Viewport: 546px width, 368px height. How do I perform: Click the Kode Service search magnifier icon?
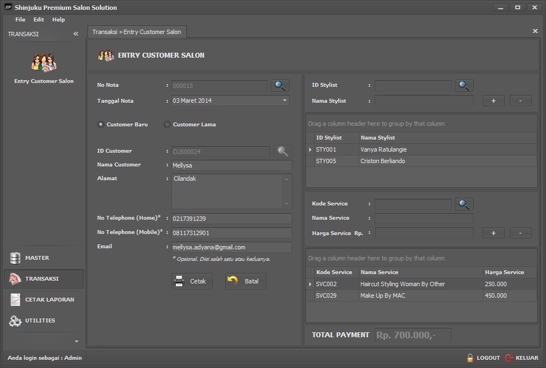click(x=464, y=204)
